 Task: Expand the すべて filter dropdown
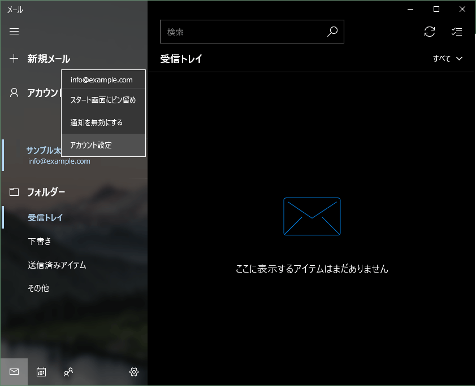[448, 59]
